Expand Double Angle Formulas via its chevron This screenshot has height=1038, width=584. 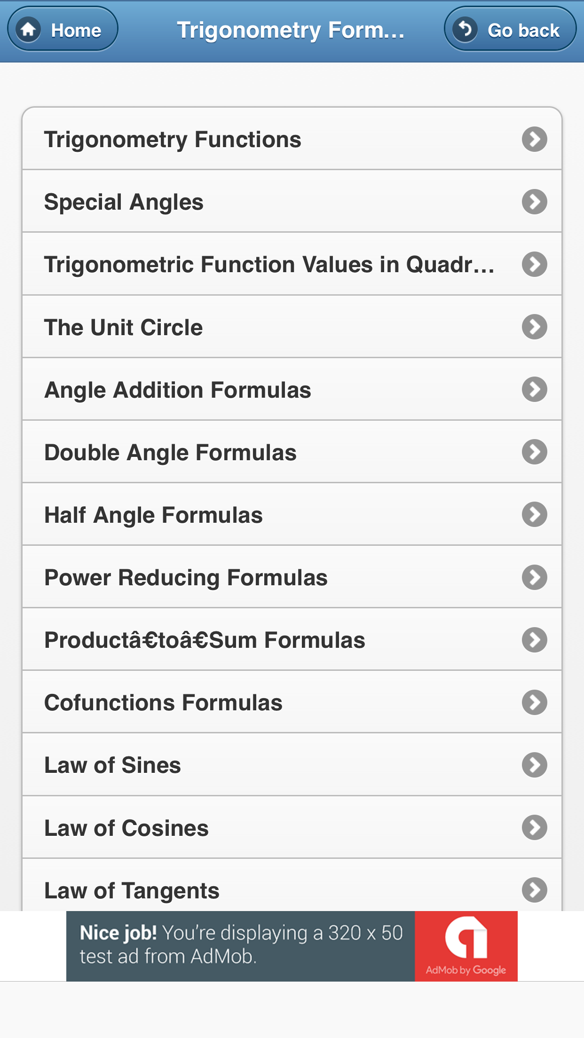click(534, 452)
